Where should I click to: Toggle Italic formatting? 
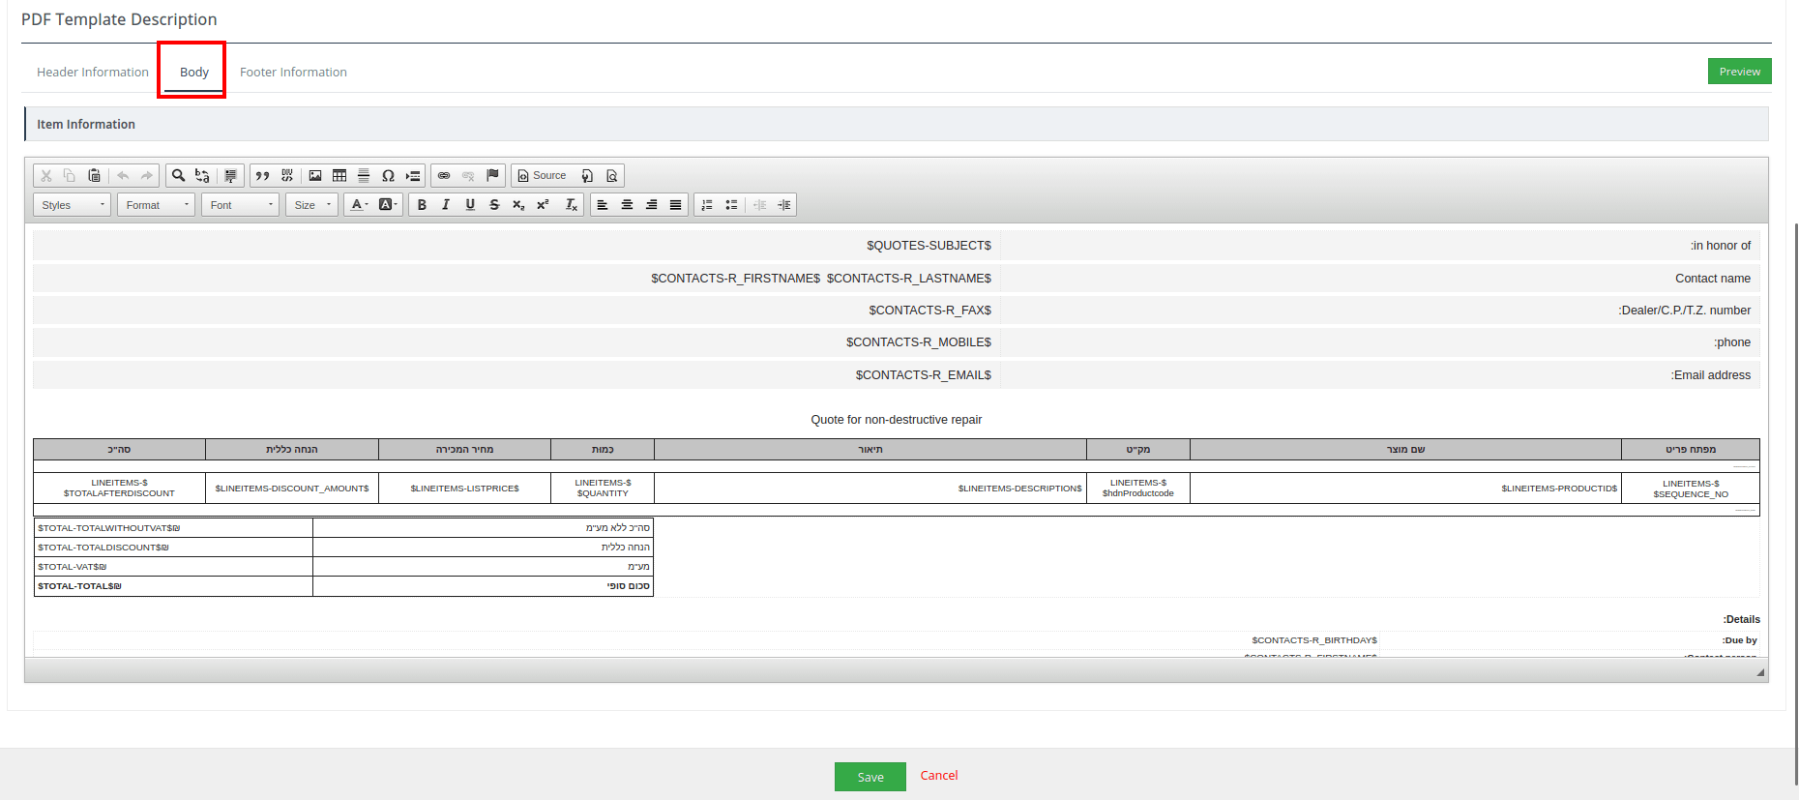[x=446, y=204]
